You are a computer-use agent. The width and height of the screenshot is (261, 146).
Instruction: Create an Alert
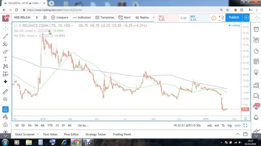(x=124, y=17)
